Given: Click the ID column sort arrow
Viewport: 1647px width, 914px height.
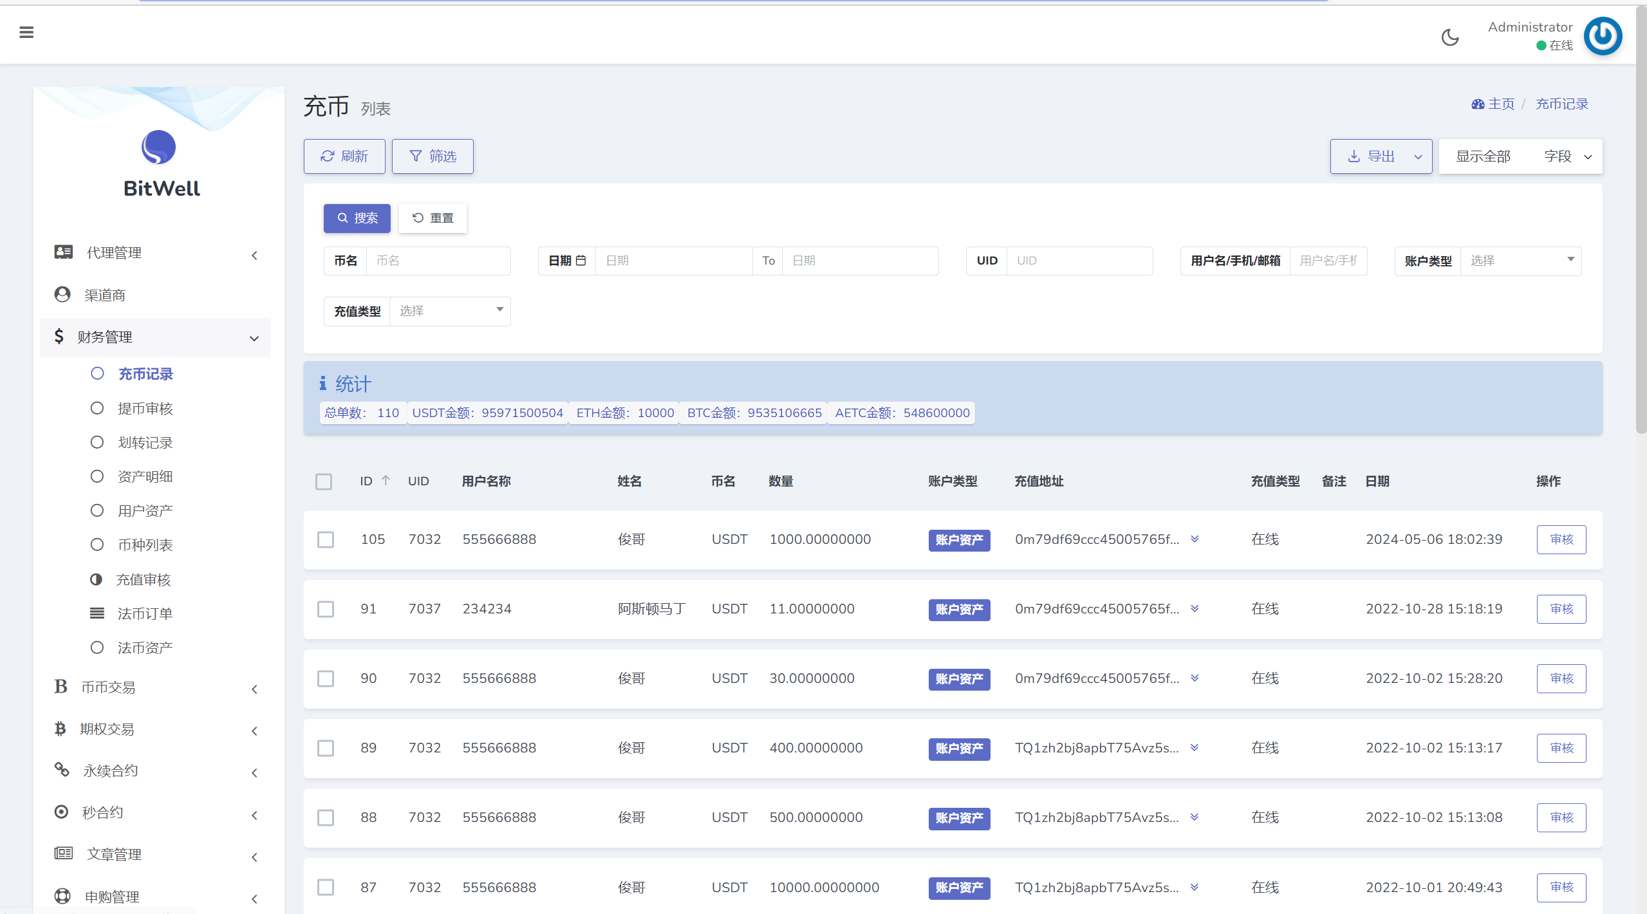Looking at the screenshot, I should [386, 480].
